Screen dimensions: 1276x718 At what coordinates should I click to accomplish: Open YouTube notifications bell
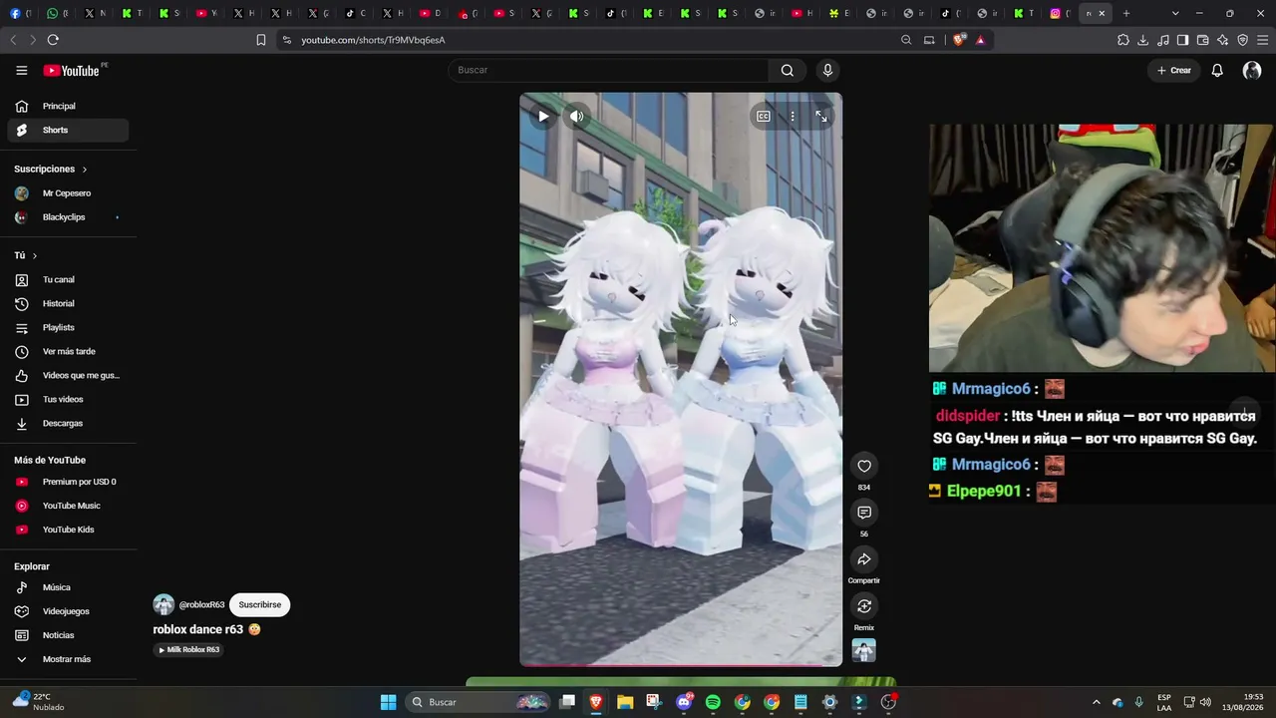click(x=1217, y=70)
